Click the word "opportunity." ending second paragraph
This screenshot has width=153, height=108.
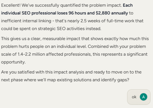coord(13,62)
